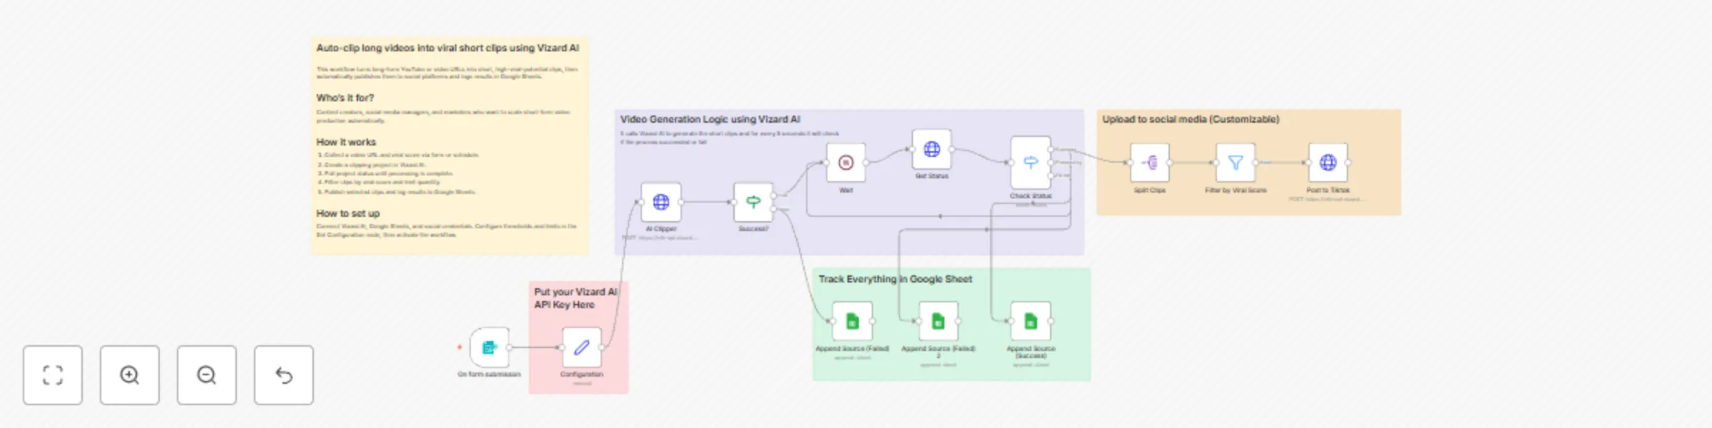Click the output connector of the Post to Tiktok node

[1348, 163]
